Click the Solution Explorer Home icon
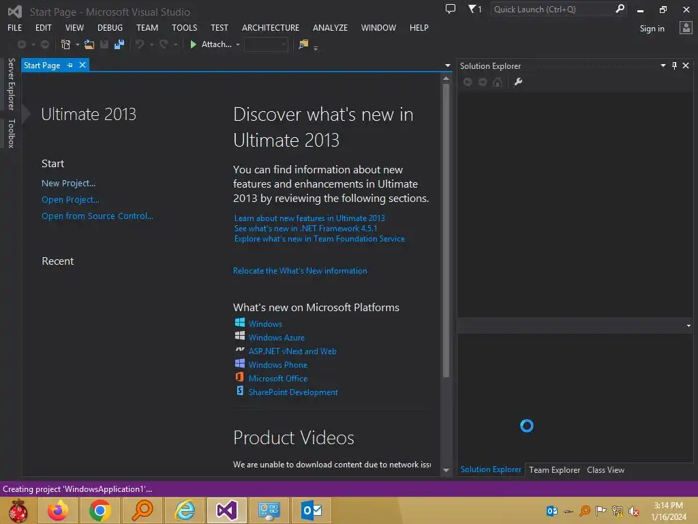The width and height of the screenshot is (698, 524). (x=498, y=82)
